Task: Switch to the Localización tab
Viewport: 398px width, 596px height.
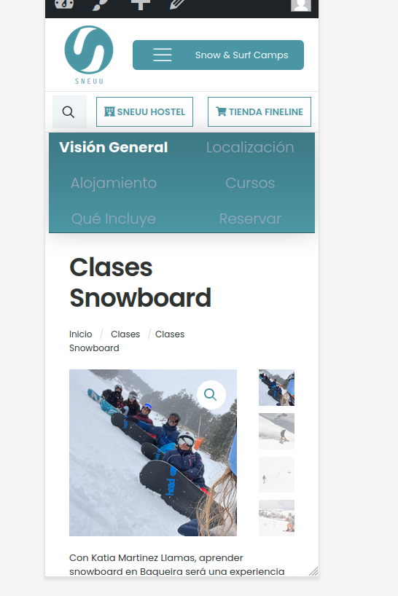Action: (250, 147)
